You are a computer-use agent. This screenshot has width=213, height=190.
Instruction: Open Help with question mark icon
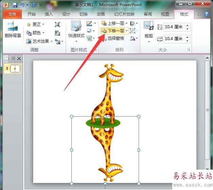tap(207, 14)
